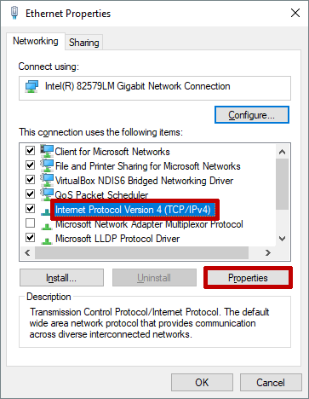Click the Configure... button
The width and height of the screenshot is (309, 399).
(252, 115)
